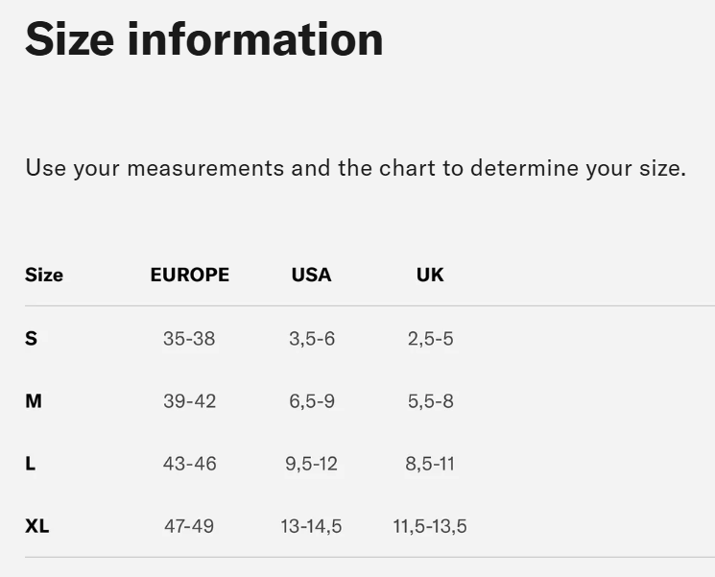Click the Europe 47-49 cell
This screenshot has width=715, height=577.
189,526
